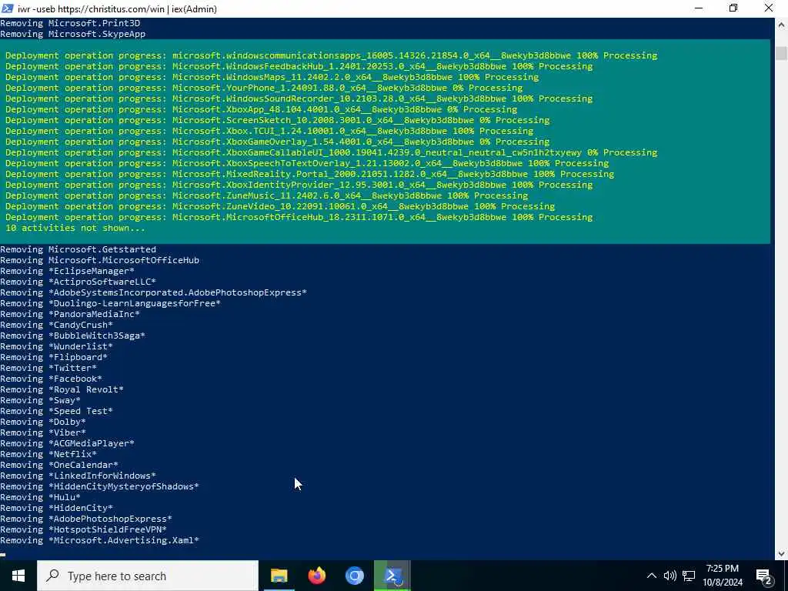
Task: Click 'Removing *LinkedInforWindows*' line
Action: 78,476
